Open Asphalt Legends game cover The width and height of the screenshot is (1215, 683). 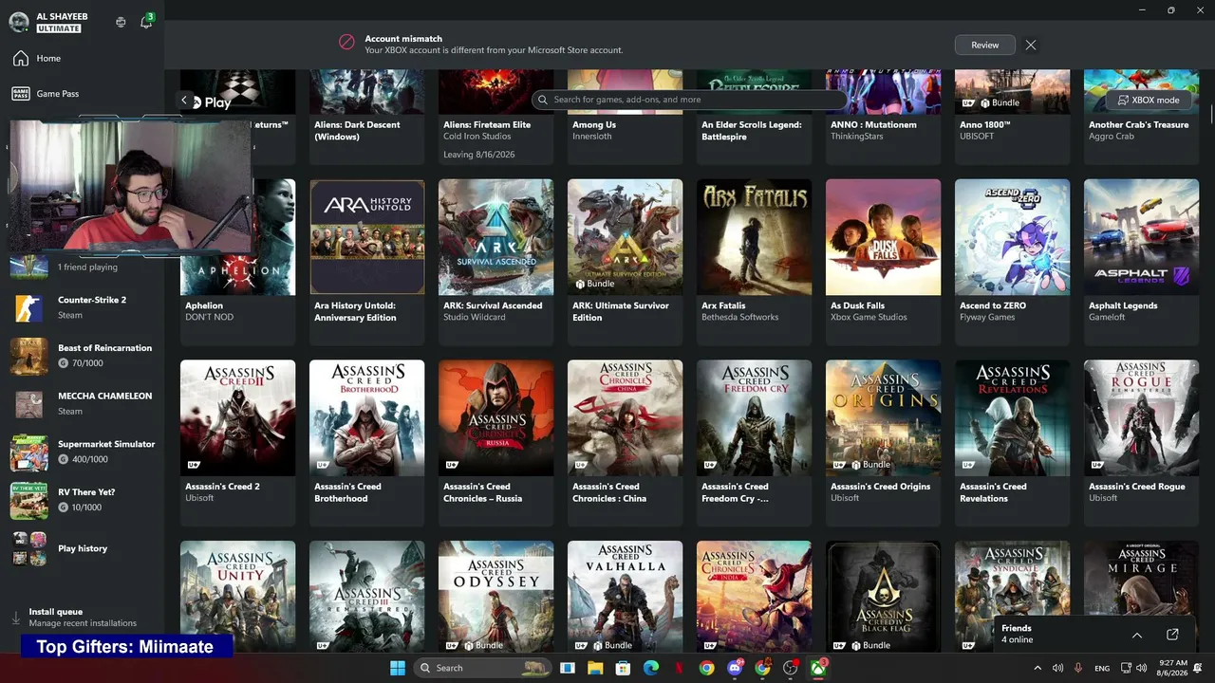1141,237
